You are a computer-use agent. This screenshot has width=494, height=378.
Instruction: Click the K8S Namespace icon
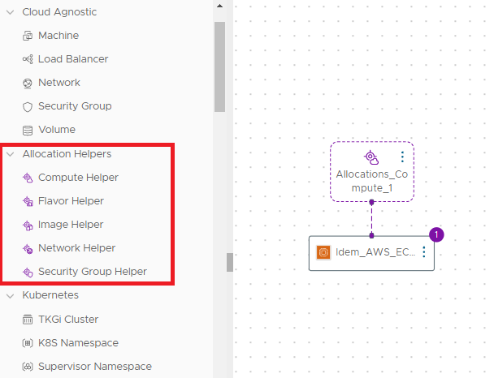[x=28, y=343]
